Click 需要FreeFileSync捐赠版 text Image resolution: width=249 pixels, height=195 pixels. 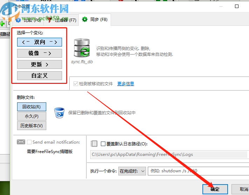pyautogui.click(x=50, y=152)
